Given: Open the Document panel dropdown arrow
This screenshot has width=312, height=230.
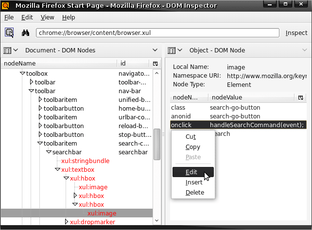Looking at the screenshot, I should tap(155, 50).
